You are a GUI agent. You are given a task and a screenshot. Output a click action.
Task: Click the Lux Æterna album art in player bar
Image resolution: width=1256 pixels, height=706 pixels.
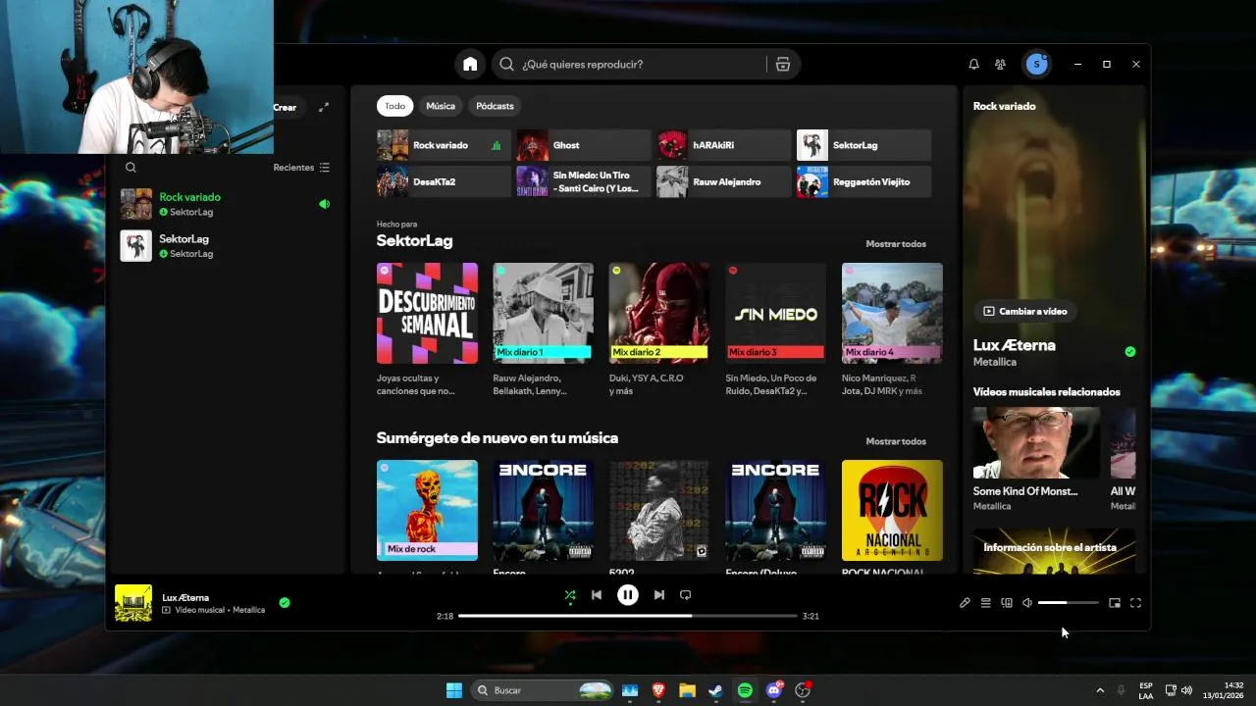[133, 603]
